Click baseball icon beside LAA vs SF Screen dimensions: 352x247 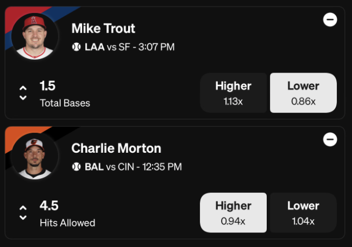(77, 47)
